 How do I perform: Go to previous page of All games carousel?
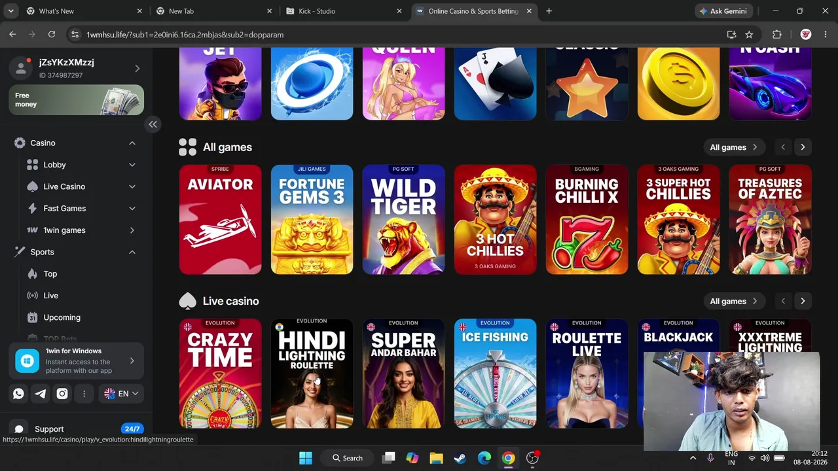(x=783, y=147)
